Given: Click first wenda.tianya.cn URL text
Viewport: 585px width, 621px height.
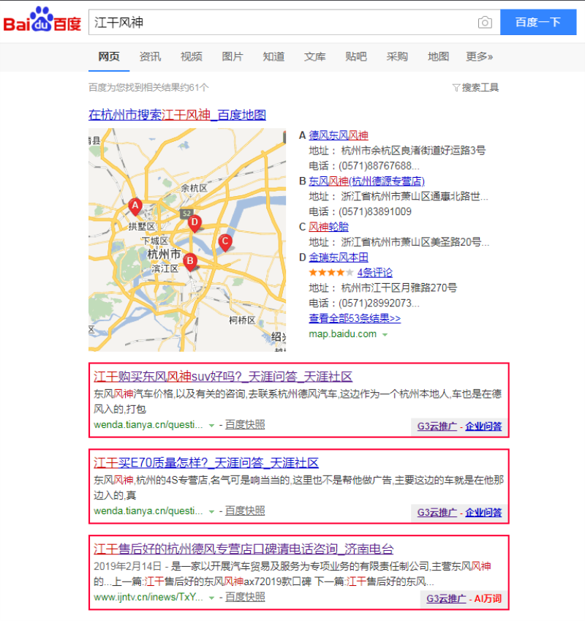Looking at the screenshot, I should 148,424.
